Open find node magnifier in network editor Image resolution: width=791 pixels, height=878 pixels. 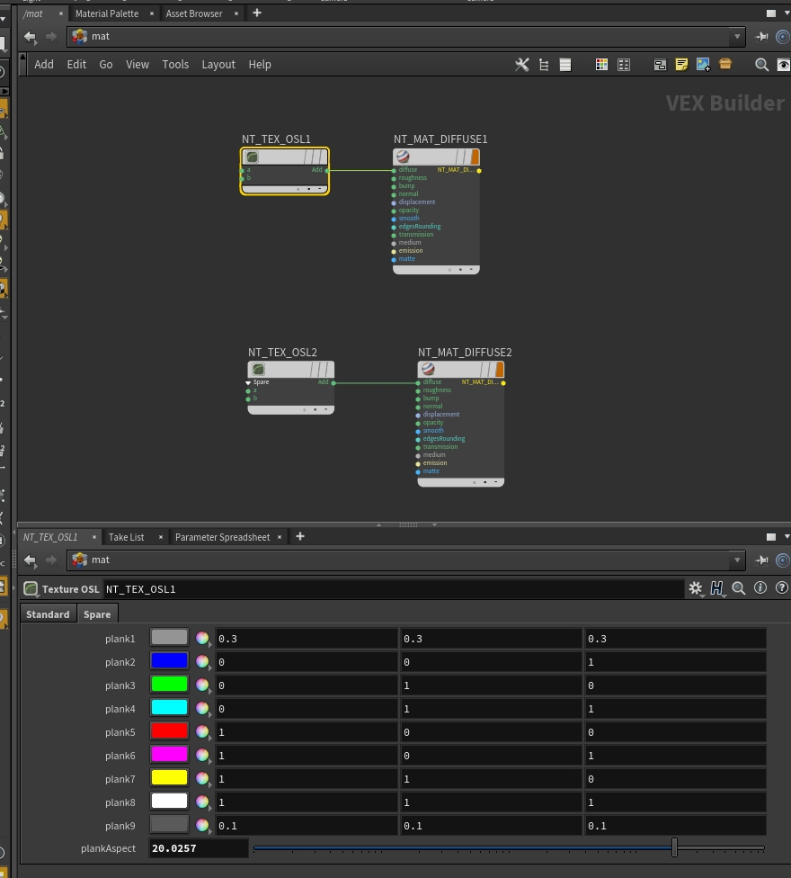click(761, 65)
